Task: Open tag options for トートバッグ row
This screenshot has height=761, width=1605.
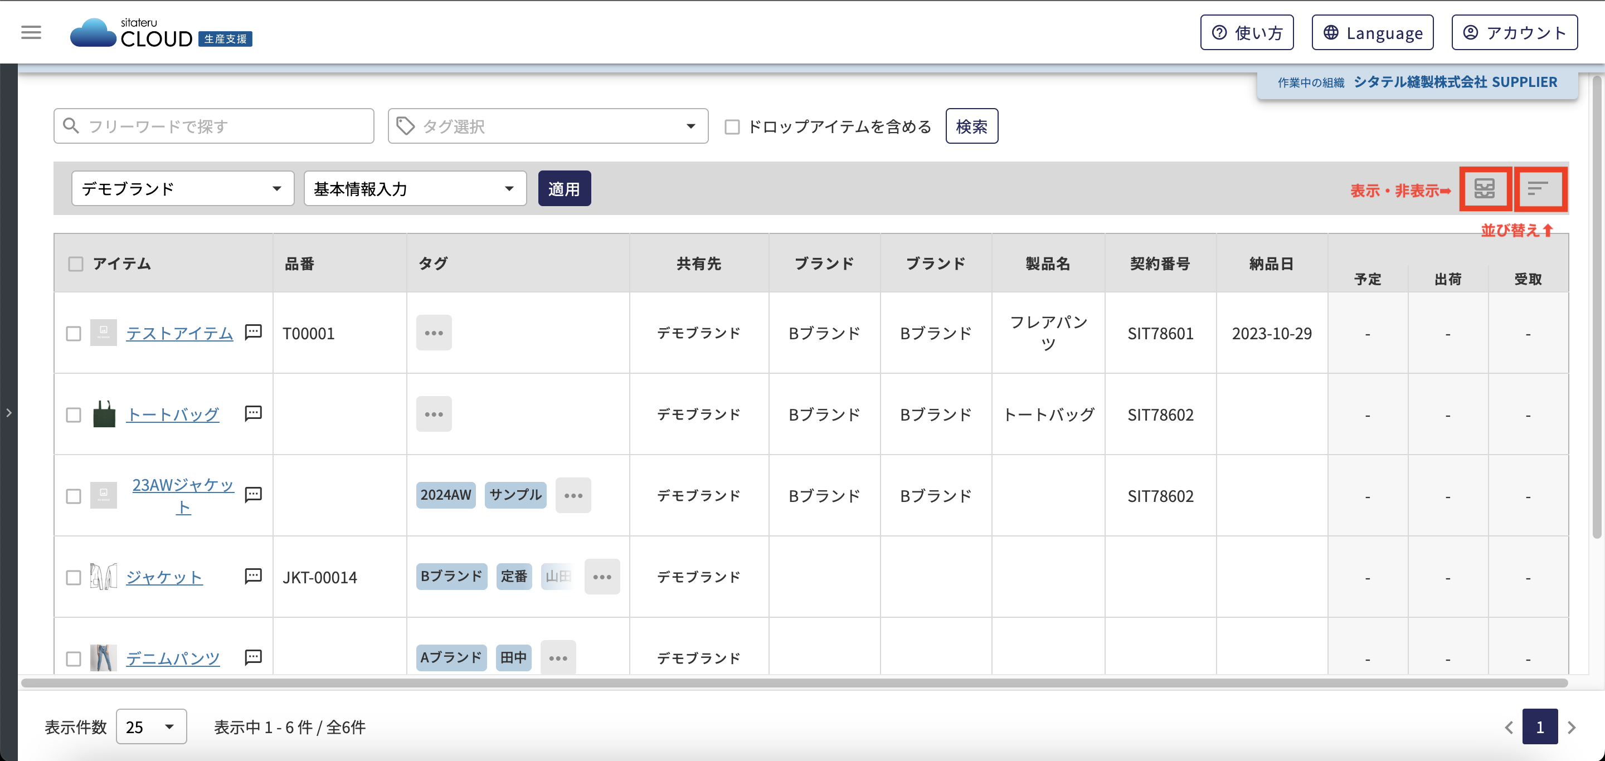Action: [x=434, y=414]
